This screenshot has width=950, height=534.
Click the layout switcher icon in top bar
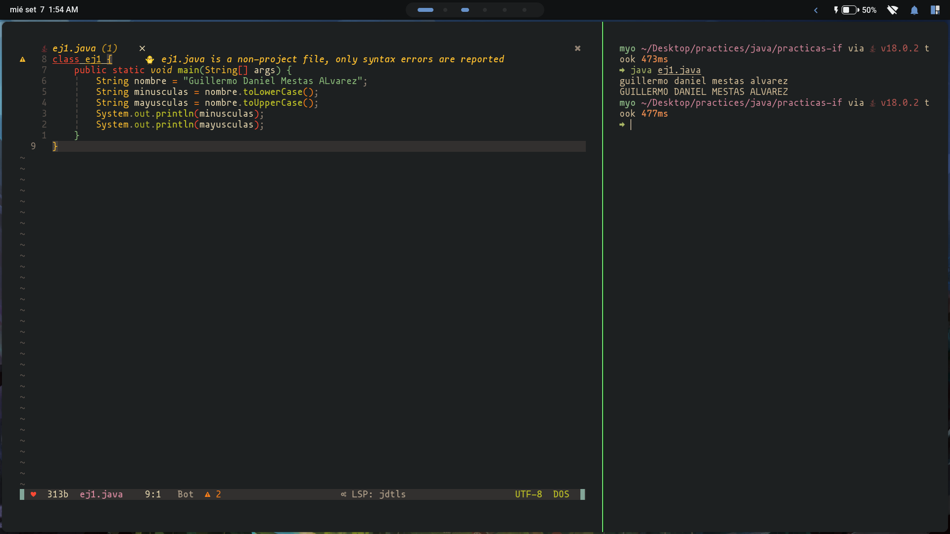coord(935,10)
